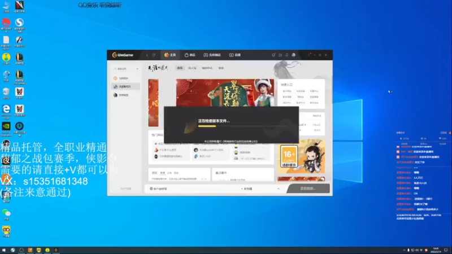Click first link in 快捷入口 panel
This screenshot has width=452, height=254.
coord(287,91)
